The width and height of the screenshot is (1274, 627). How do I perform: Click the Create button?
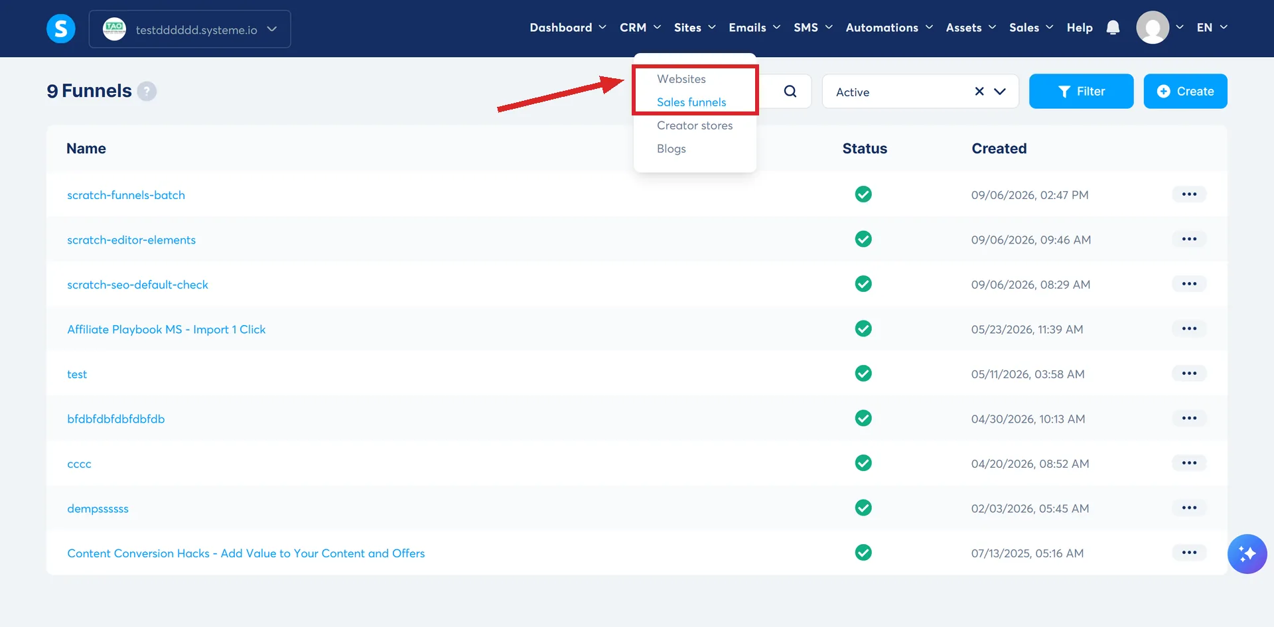point(1185,92)
